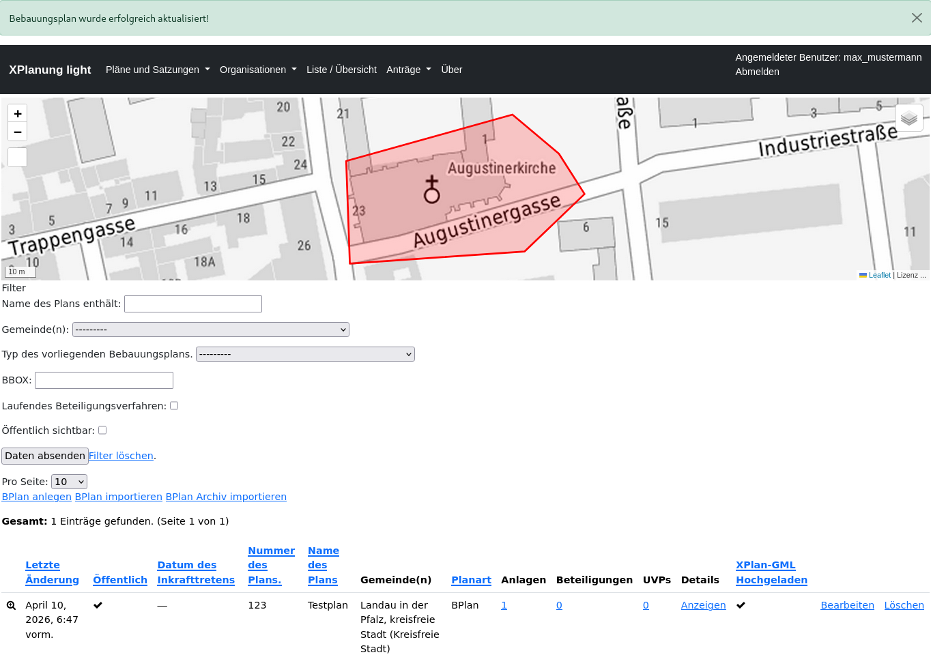This screenshot has width=931, height=657.
Task: Toggle the Öffentlich sichtbar checkbox
Action: 102,430
